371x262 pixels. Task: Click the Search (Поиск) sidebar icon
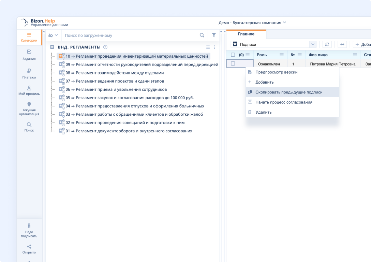[x=29, y=127]
